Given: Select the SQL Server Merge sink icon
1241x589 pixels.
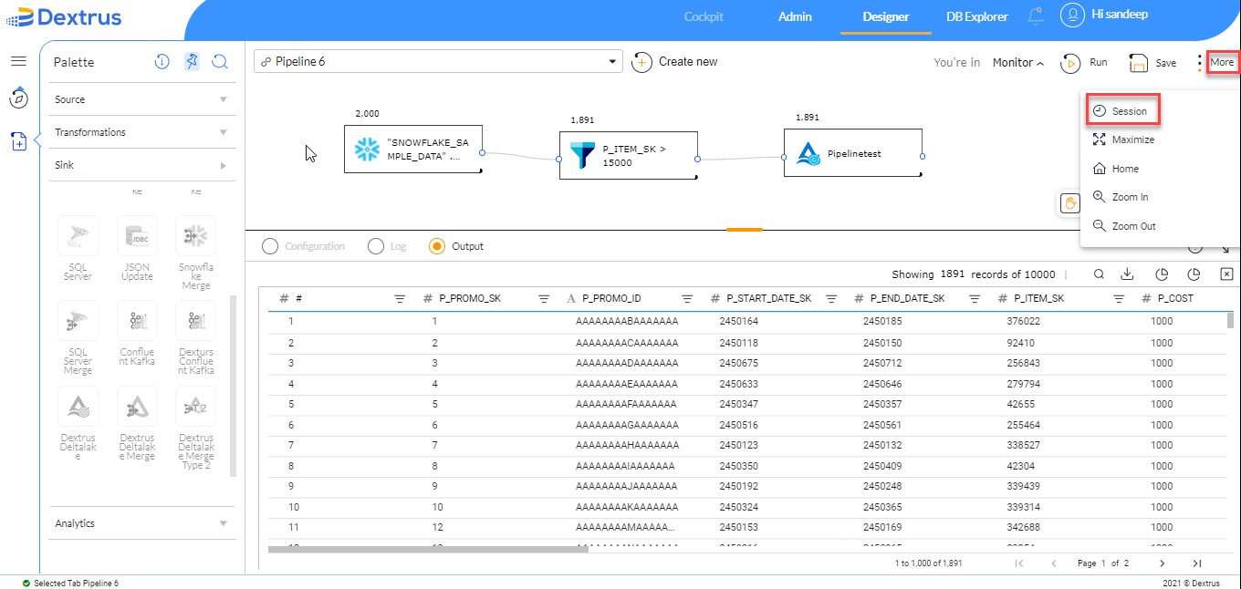Looking at the screenshot, I should coord(78,320).
